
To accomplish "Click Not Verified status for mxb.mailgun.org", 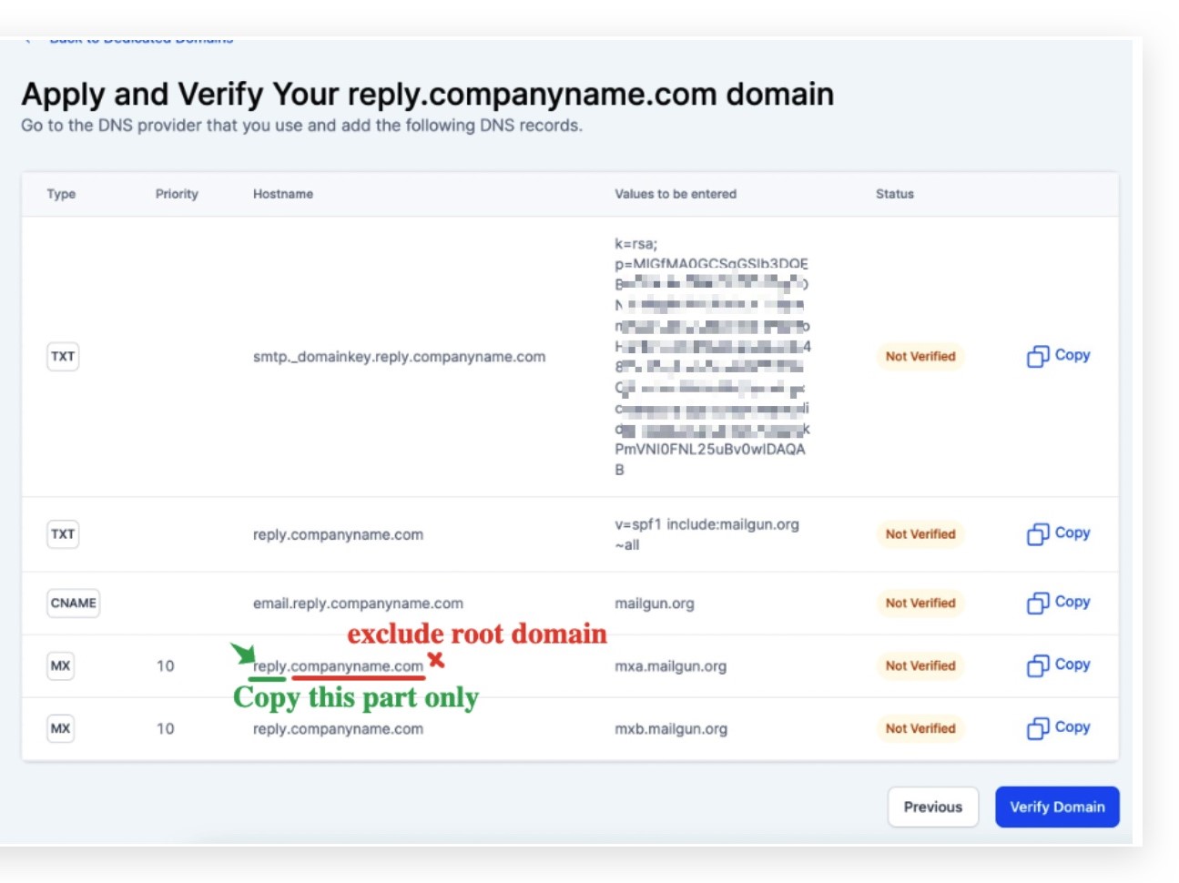I will pyautogui.click(x=920, y=728).
